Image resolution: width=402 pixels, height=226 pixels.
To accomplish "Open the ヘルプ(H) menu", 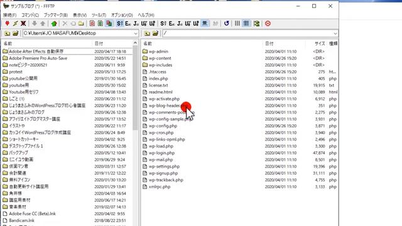I will [x=146, y=15].
